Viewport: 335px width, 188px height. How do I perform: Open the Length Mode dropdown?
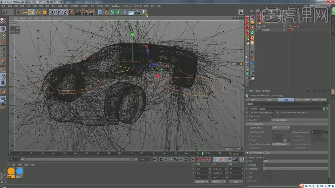281,128
